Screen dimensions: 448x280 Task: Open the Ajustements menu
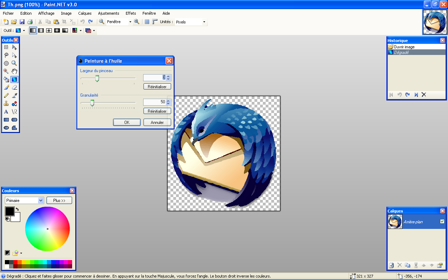coord(108,13)
